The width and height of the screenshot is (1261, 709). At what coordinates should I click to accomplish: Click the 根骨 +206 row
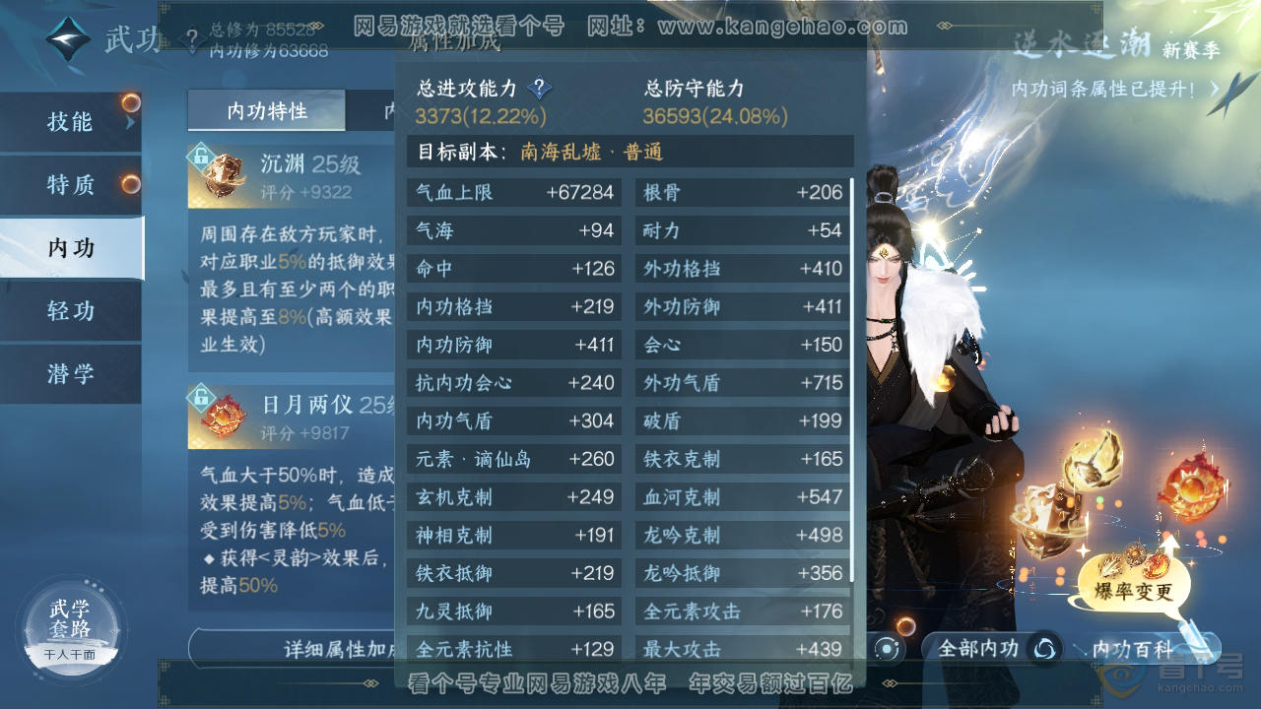coord(742,192)
